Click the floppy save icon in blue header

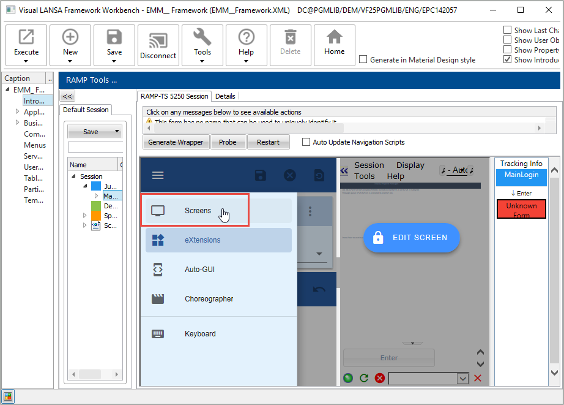click(261, 175)
